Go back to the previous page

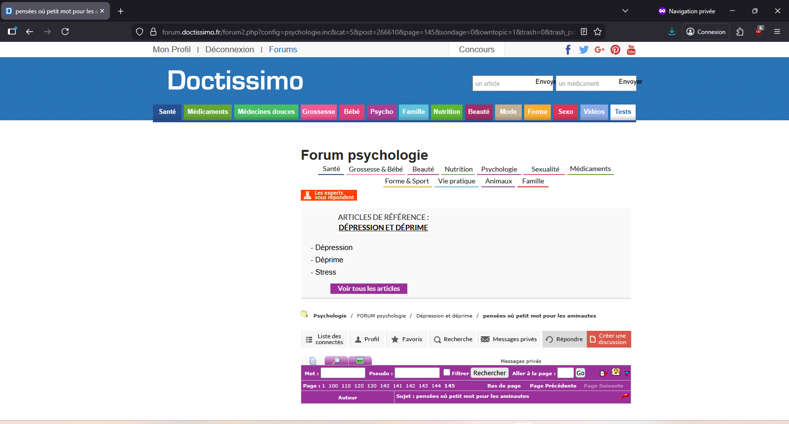coord(30,32)
